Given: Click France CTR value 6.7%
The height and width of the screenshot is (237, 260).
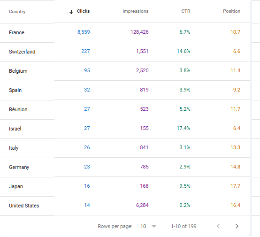Looking at the screenshot, I should 185,32.
